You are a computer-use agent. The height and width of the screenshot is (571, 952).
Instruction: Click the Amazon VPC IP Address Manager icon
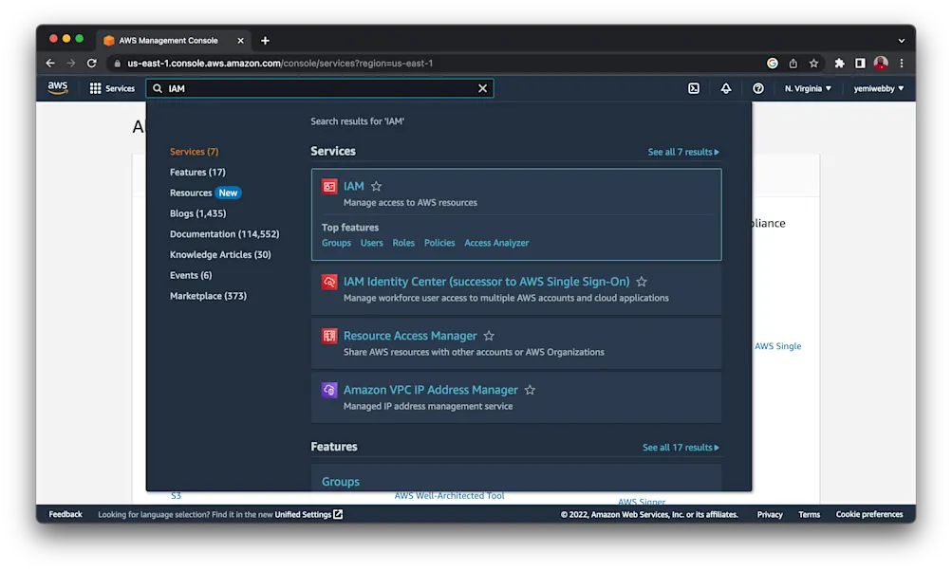click(x=329, y=390)
